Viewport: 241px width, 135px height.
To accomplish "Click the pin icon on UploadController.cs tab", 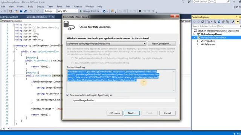I will tap(49, 17).
